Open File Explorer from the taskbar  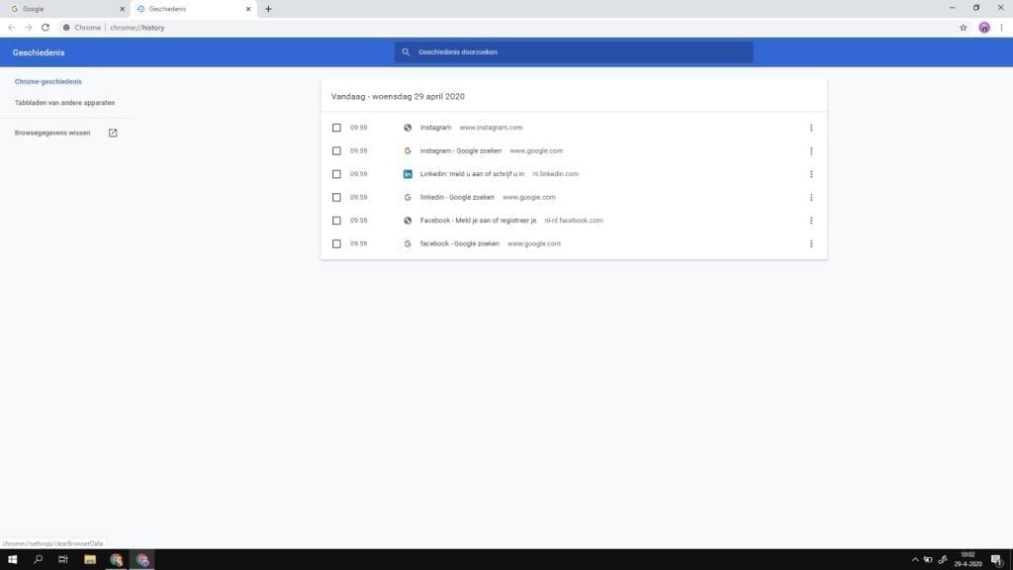[x=90, y=560]
